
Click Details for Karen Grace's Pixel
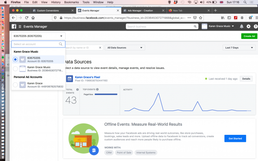[x=246, y=79]
